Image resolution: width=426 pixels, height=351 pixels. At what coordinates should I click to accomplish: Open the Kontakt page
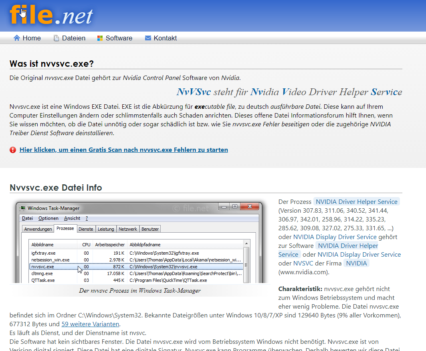coord(165,38)
